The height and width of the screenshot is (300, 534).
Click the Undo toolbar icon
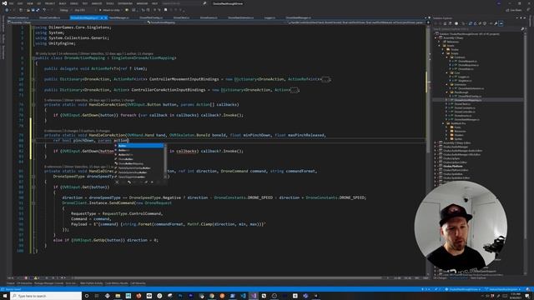pyautogui.click(x=44, y=10)
